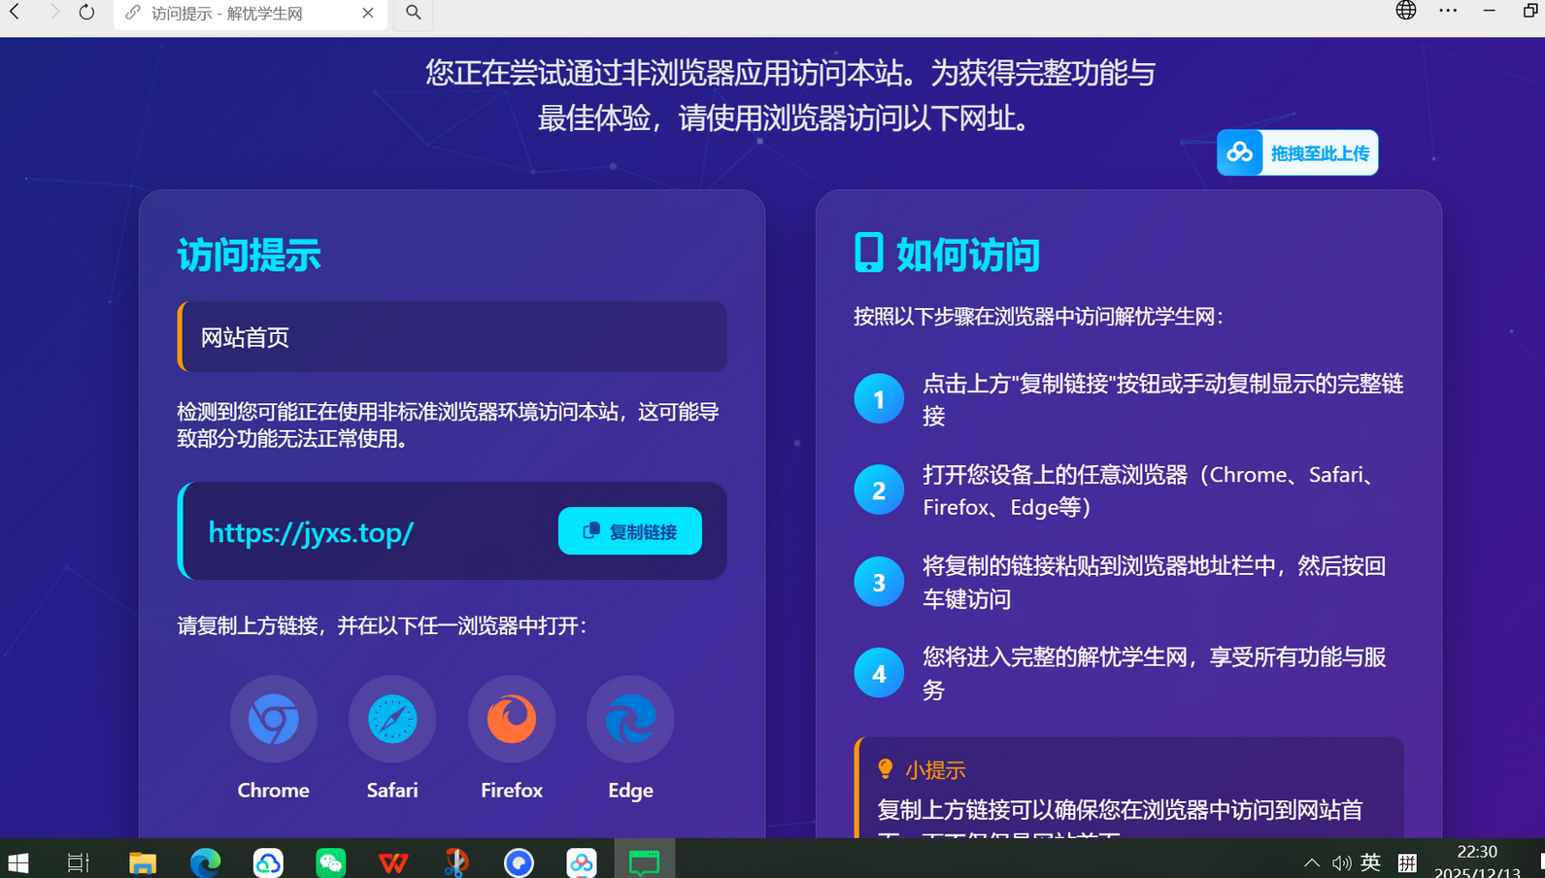Click the Firefox browser icon
Screen dimensions: 1545x878
(512, 720)
